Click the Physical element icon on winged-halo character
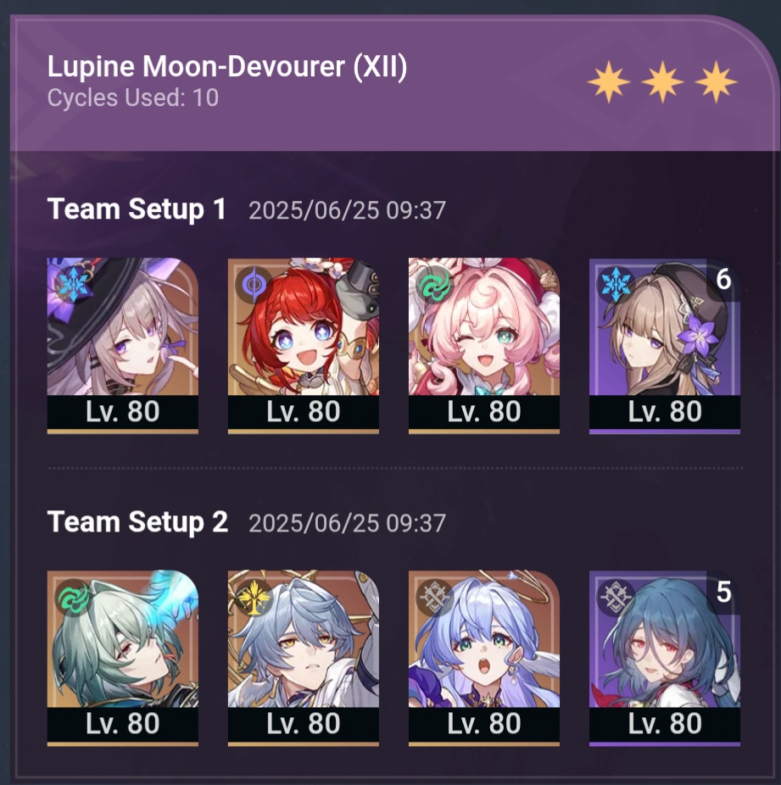This screenshot has height=785, width=781. click(x=434, y=598)
